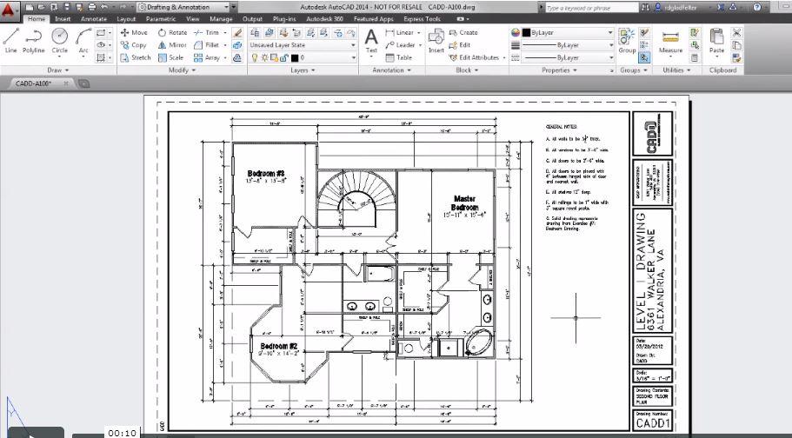This screenshot has height=438, width=792.
Task: Click the Copy tool
Action: 133,45
